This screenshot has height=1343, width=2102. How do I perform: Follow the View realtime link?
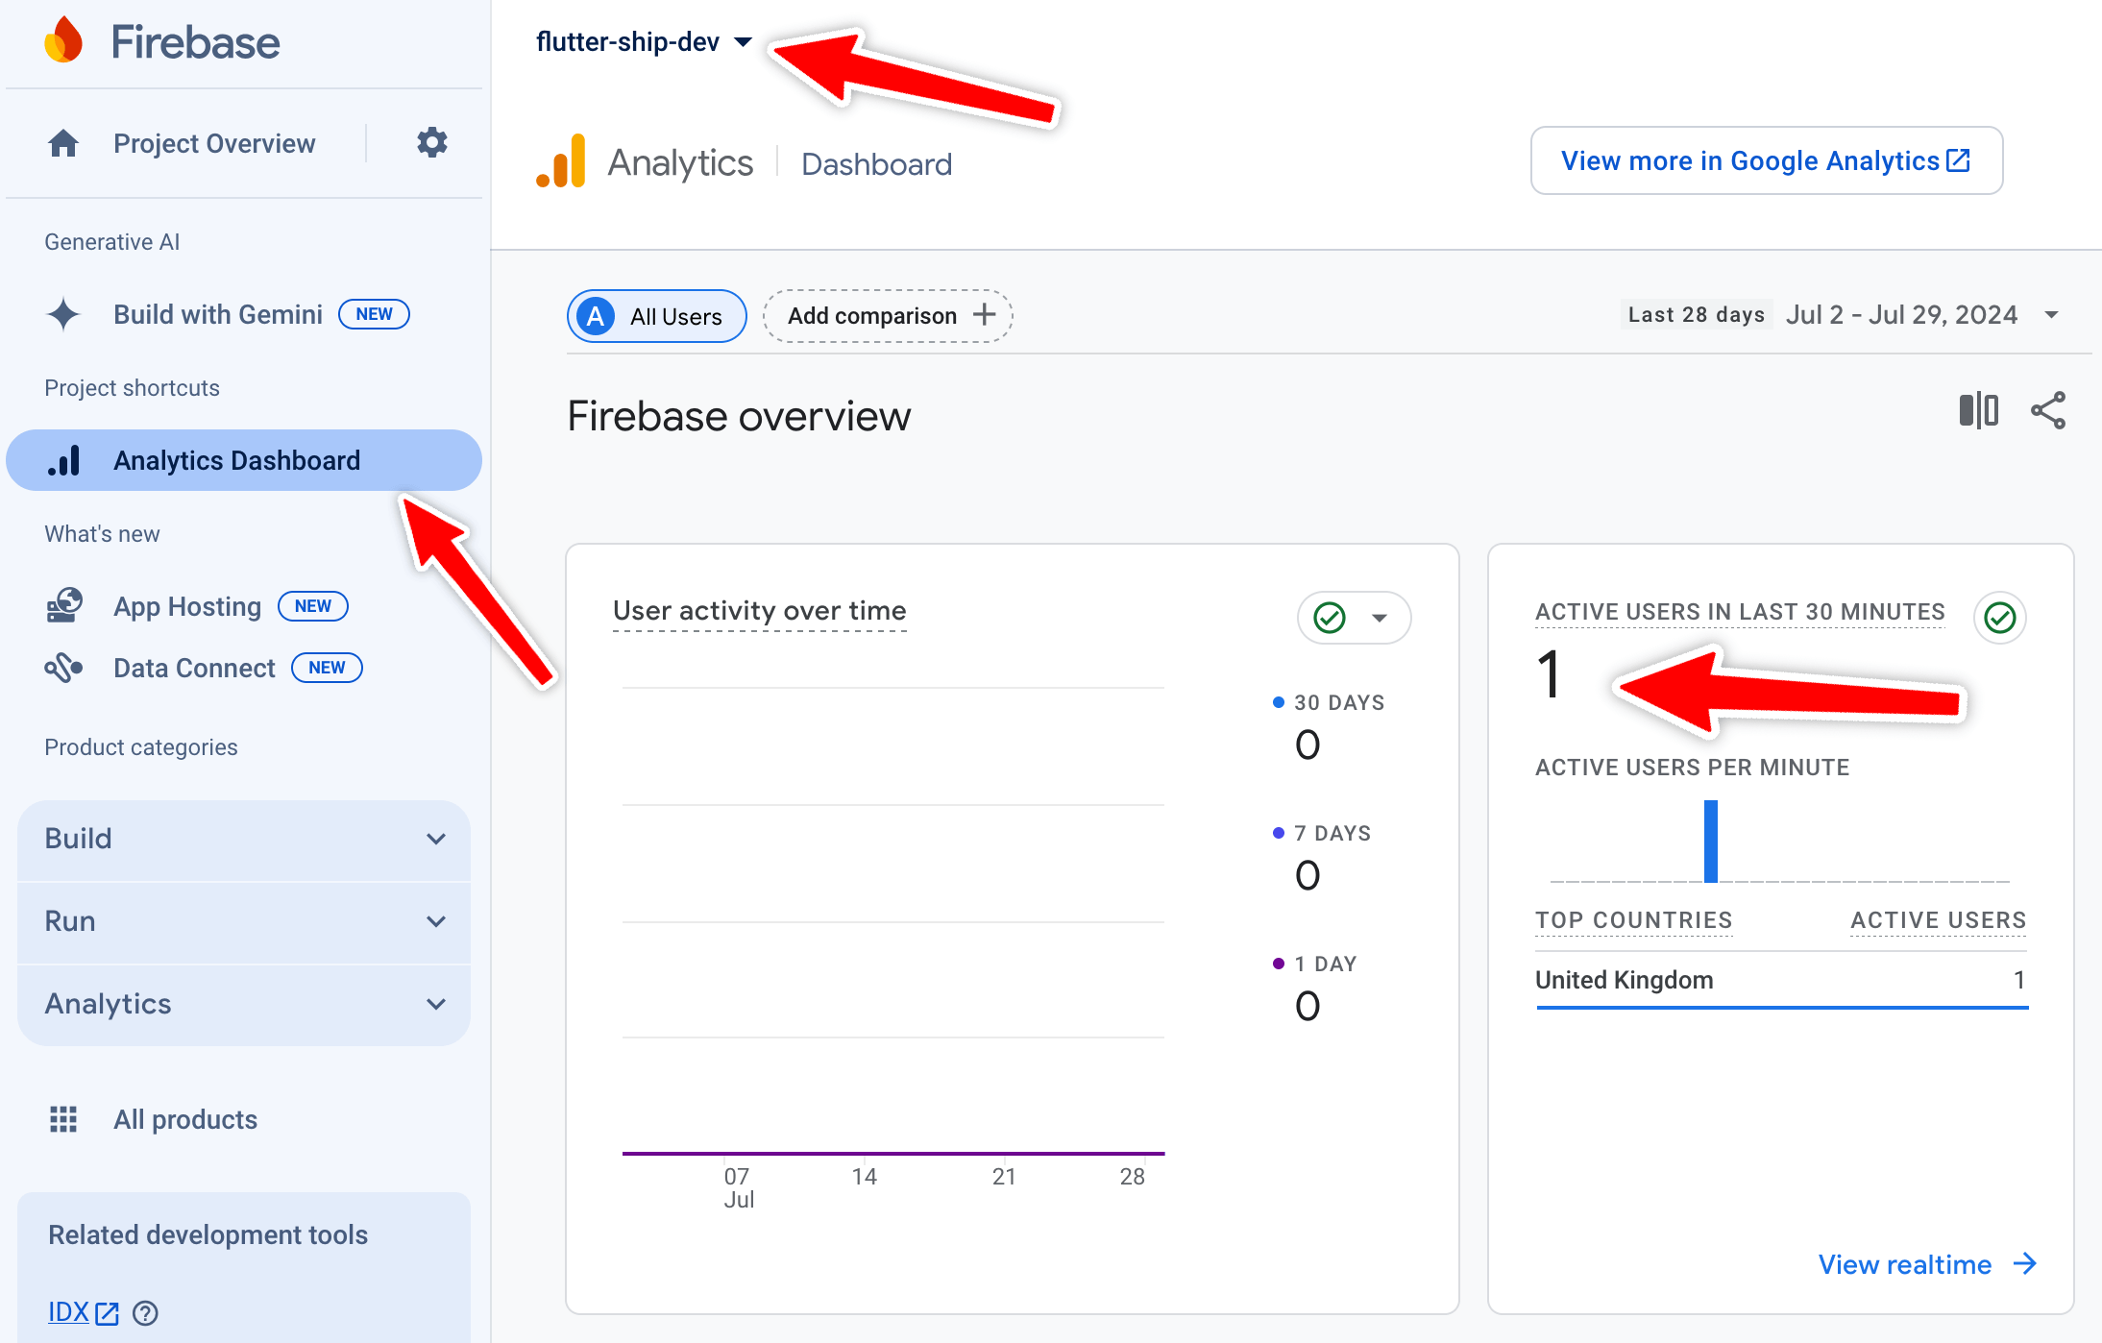point(1927,1264)
